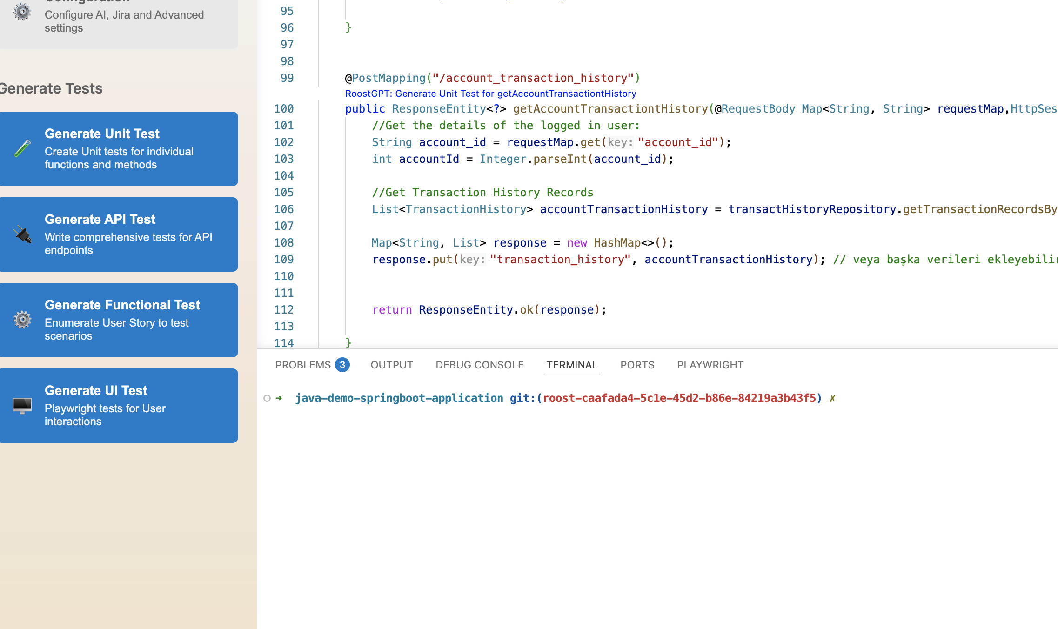The image size is (1058, 629).
Task: Click the Generate API Test button
Action: click(119, 234)
